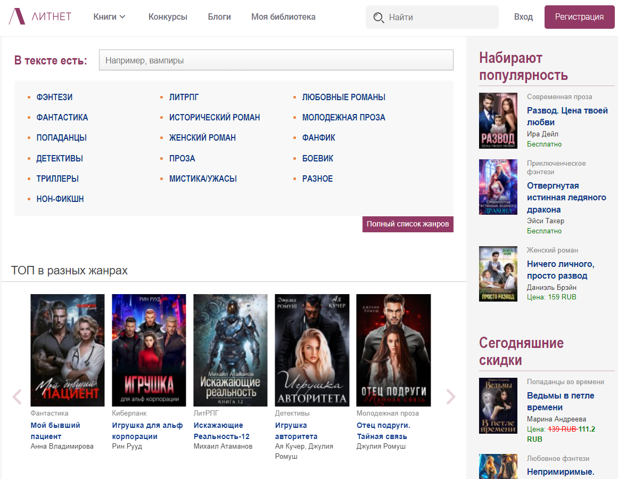Open the Любовные романы genre
618x479 pixels.
point(344,97)
